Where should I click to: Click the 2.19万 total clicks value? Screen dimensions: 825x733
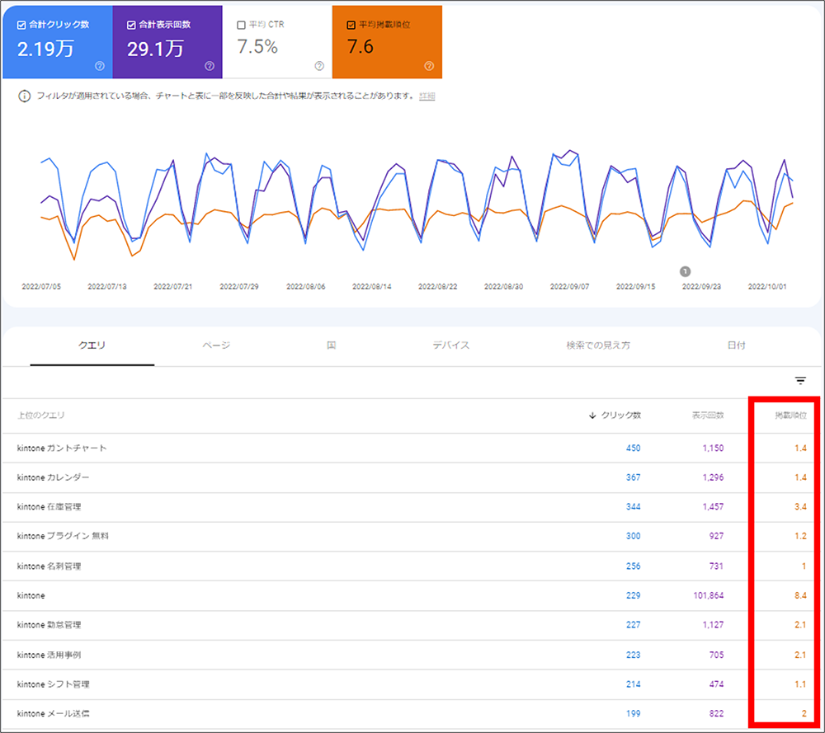coord(45,49)
